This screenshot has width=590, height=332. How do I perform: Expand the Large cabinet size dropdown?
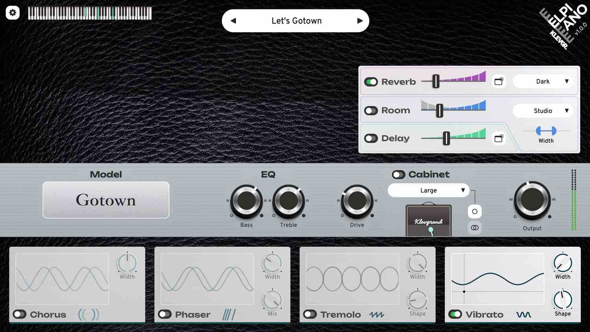point(428,190)
